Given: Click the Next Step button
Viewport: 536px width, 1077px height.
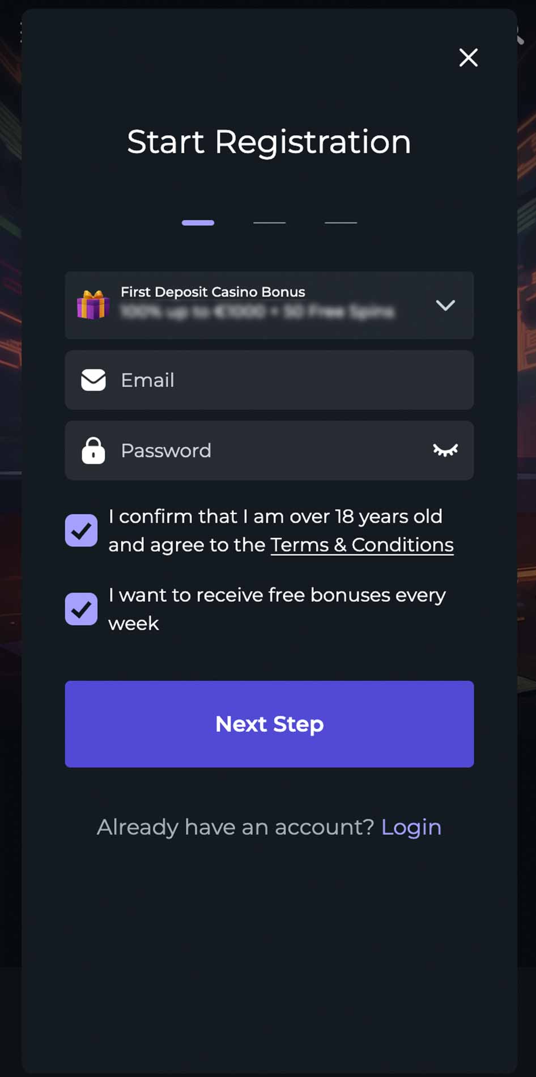Looking at the screenshot, I should [x=269, y=724].
